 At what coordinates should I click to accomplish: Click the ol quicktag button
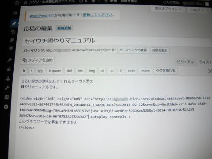point(112,71)
